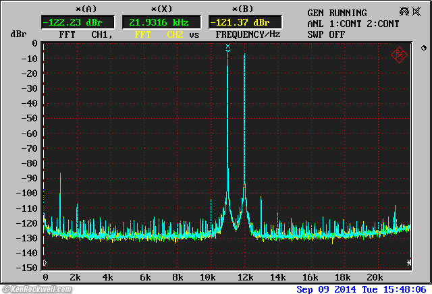Click the ANL 1:CONT 2:CONT status line

point(353,24)
